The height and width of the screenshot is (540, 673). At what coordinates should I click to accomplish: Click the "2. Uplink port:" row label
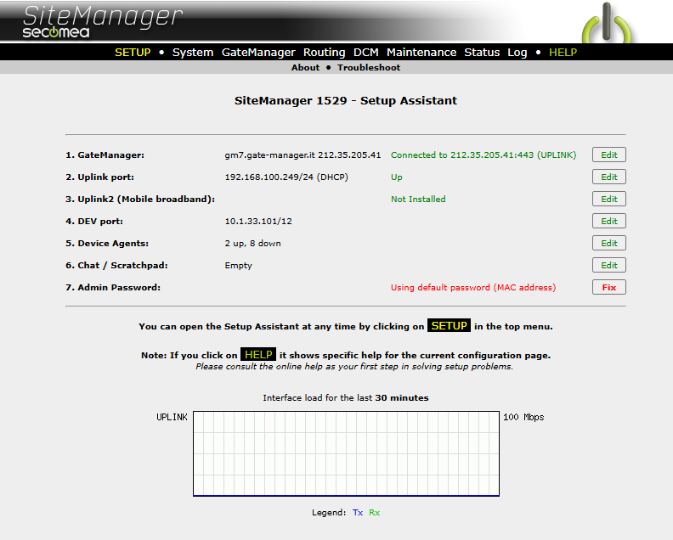99,177
